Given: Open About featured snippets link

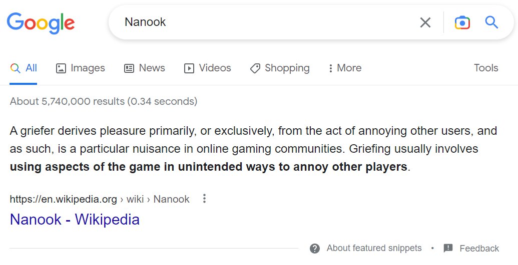Looking at the screenshot, I should click(374, 248).
